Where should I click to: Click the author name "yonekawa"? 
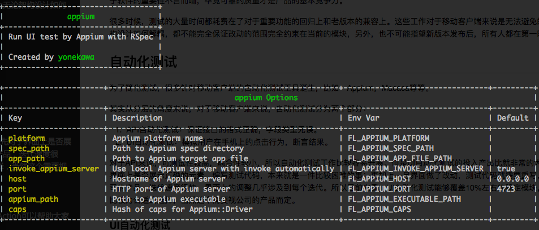pos(76,57)
